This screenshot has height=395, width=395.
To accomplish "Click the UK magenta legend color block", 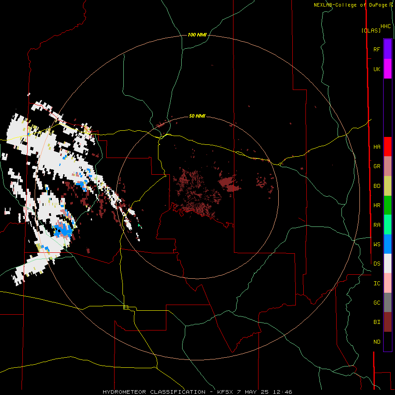I will (x=388, y=69).
